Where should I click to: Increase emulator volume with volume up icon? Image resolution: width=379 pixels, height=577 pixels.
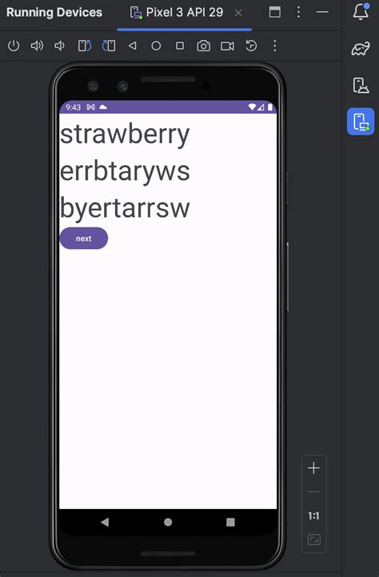coord(37,46)
